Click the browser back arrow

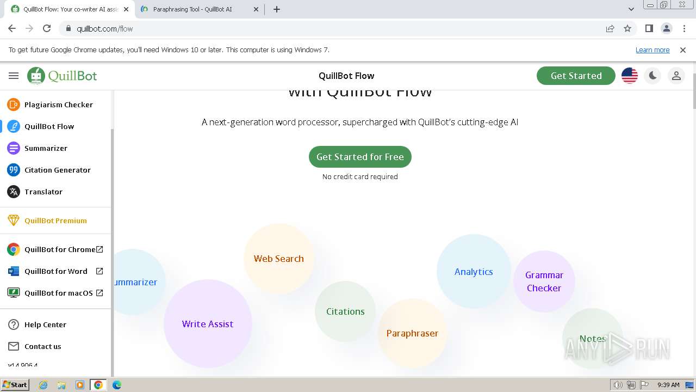[x=12, y=28]
